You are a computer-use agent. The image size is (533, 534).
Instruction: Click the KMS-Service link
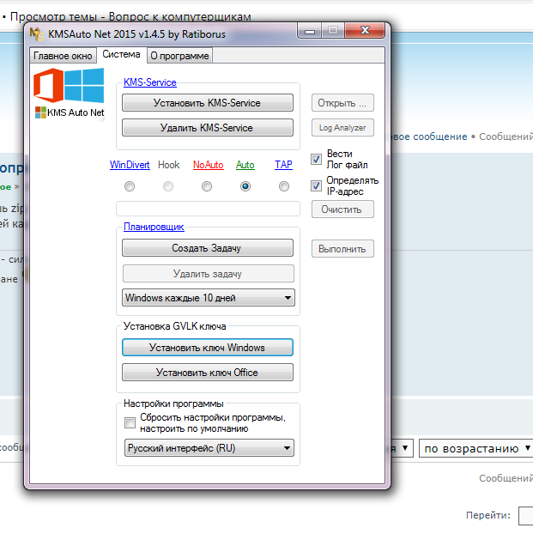coord(150,82)
